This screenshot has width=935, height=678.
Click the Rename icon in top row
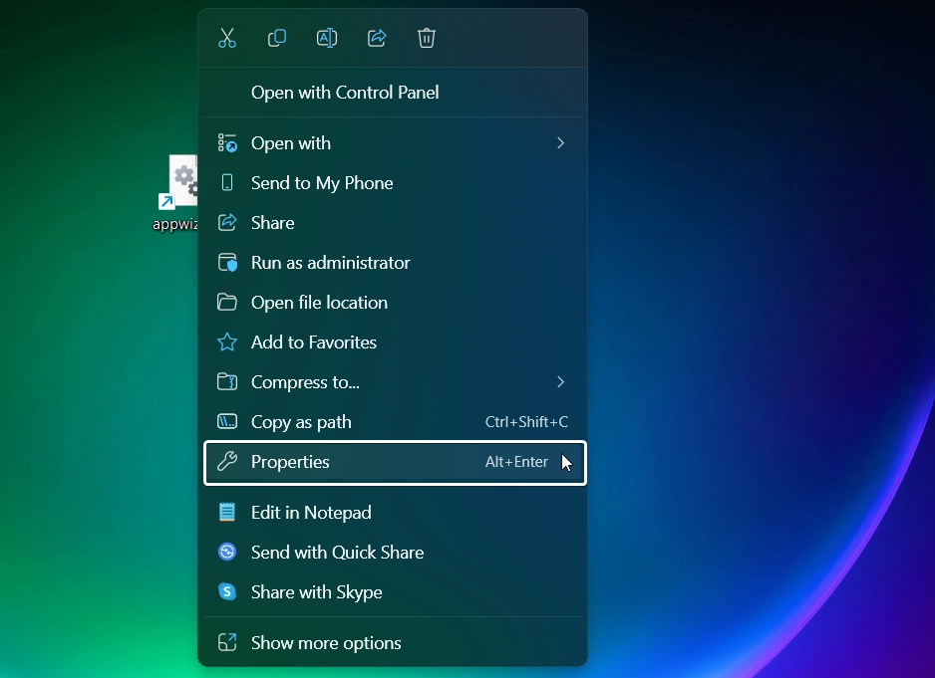point(327,38)
